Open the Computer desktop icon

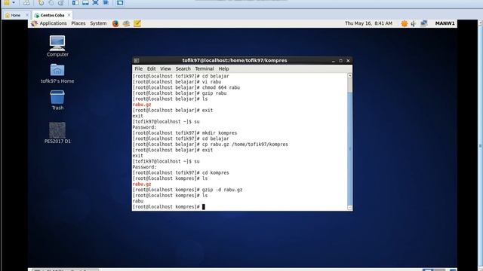pyautogui.click(x=57, y=46)
